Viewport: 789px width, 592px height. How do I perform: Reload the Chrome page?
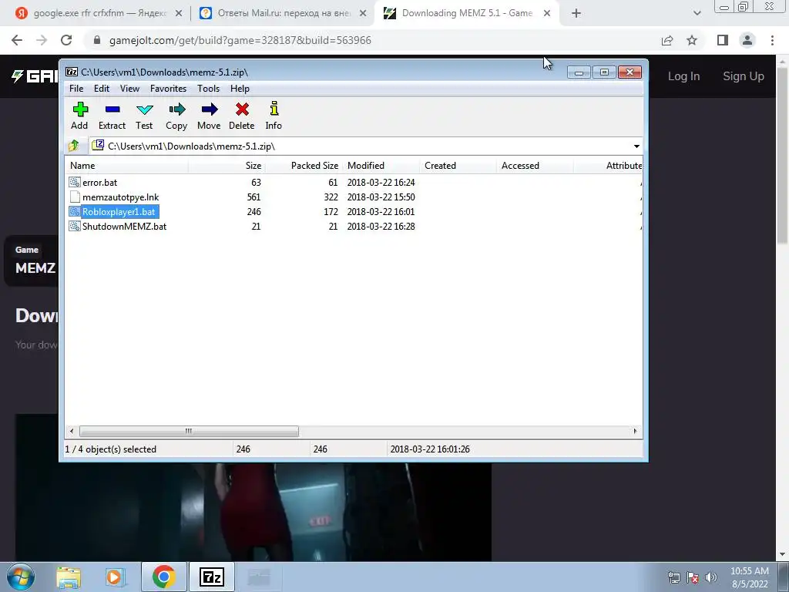(66, 40)
